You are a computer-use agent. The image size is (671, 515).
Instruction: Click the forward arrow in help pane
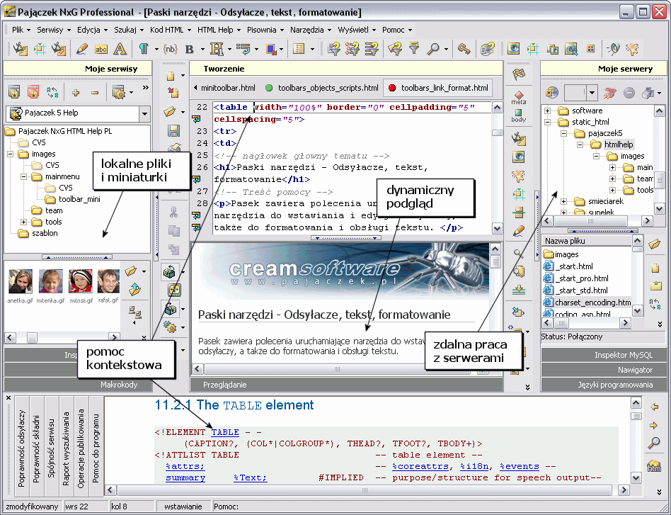(654, 426)
